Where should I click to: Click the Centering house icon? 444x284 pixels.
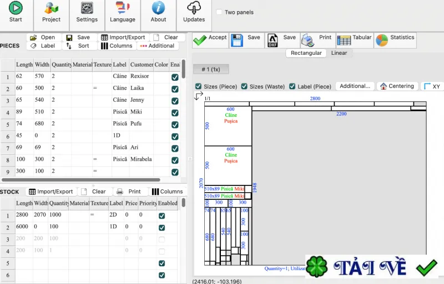pos(384,86)
